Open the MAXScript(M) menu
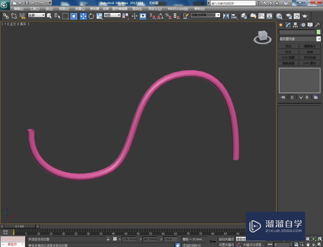323x247 pixels. click(x=178, y=9)
